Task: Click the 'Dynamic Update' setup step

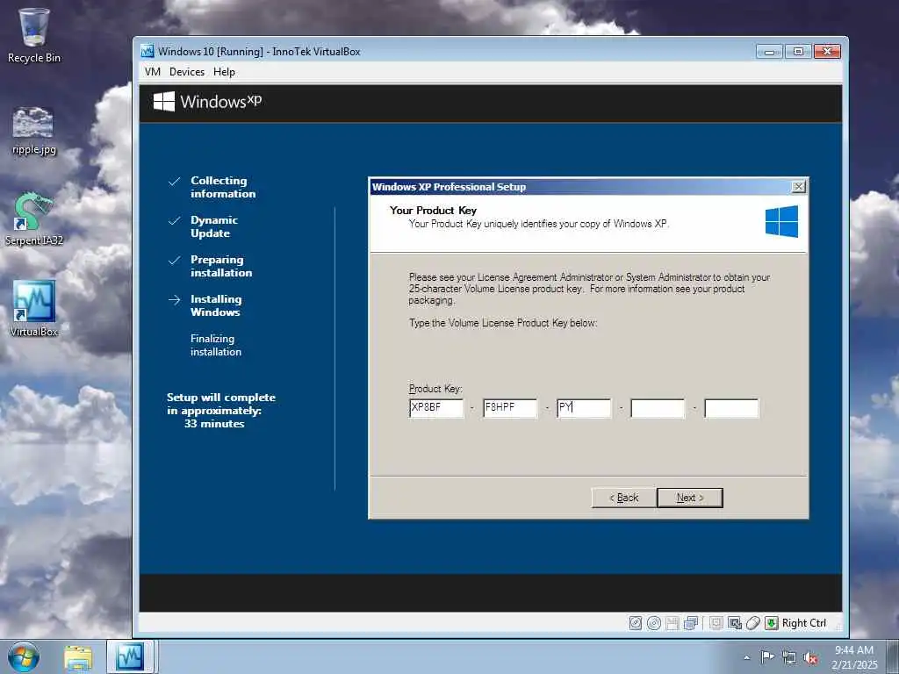Action: [214, 226]
